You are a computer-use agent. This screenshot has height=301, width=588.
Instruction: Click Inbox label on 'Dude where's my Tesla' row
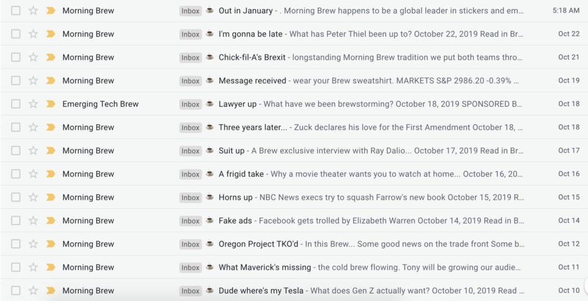pyautogui.click(x=191, y=291)
